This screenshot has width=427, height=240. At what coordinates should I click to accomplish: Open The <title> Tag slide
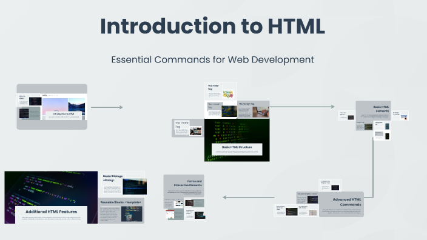point(220,91)
